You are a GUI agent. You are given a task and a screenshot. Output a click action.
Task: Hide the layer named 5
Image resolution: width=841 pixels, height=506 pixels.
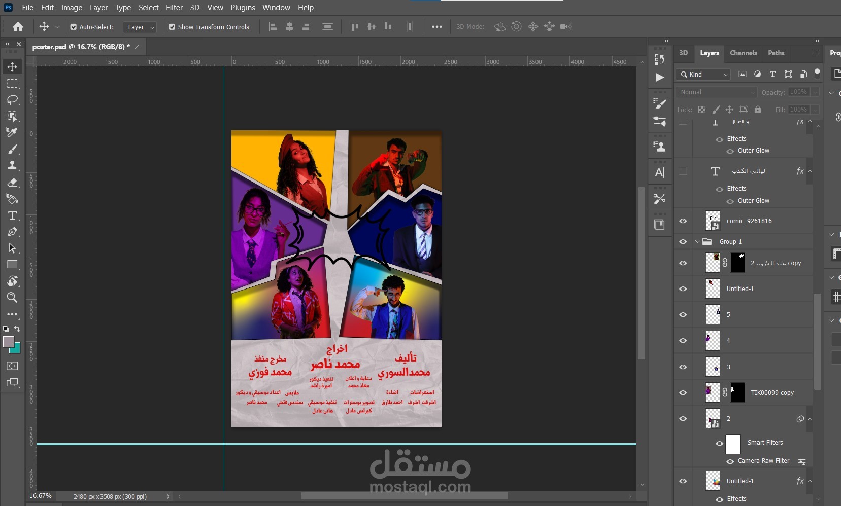tap(683, 315)
